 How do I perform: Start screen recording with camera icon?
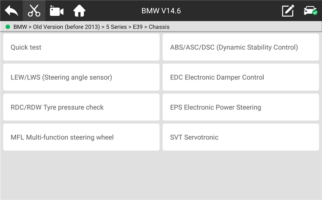click(57, 11)
